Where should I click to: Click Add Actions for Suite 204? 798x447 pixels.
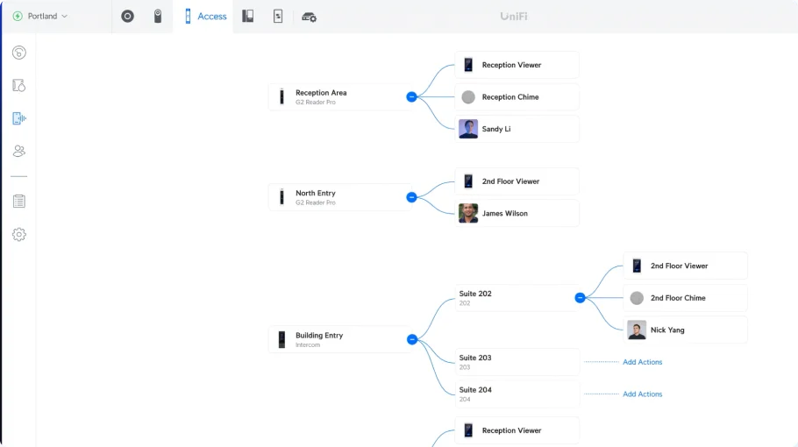(642, 394)
